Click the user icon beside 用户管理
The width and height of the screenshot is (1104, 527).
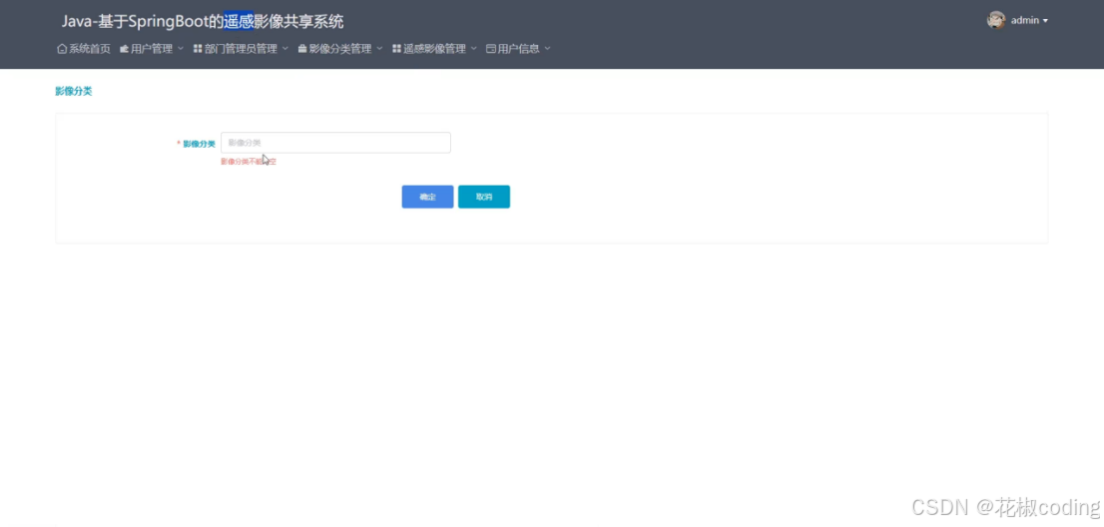(125, 49)
